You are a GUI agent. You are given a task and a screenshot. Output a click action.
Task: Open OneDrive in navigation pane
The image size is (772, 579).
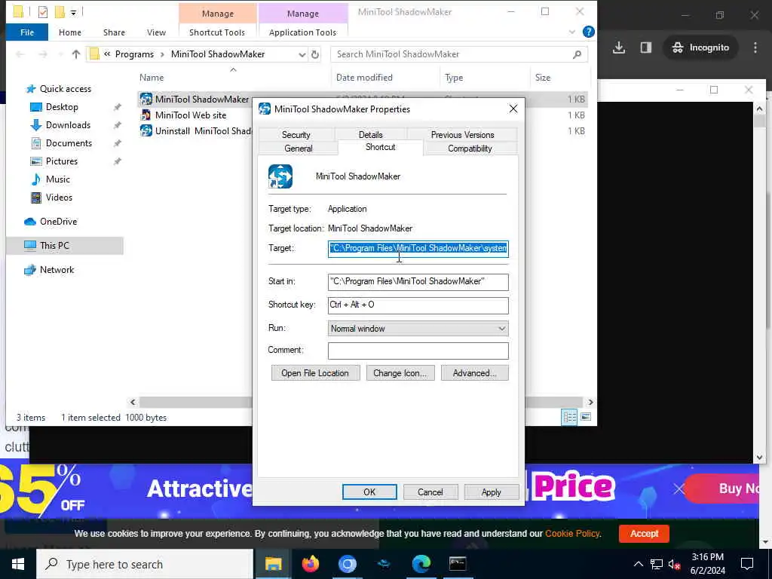point(58,222)
